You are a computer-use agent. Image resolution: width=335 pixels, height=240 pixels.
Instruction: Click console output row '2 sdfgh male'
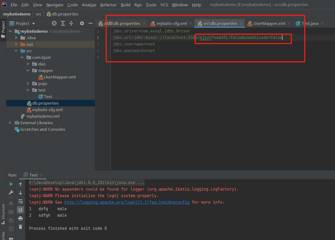point(48,215)
